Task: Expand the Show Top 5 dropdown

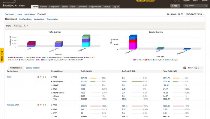Action: tap(198, 68)
